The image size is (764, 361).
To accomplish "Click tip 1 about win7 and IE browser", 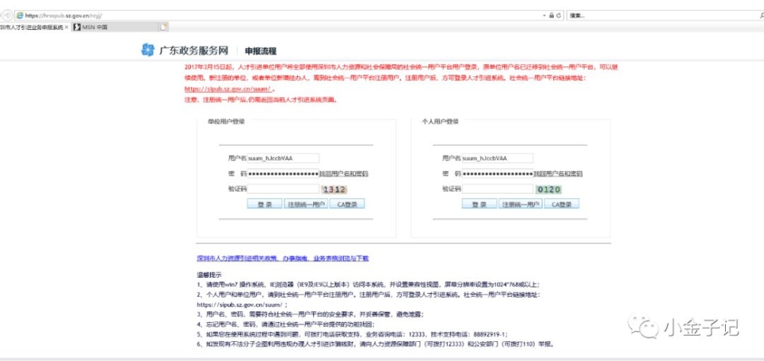I will click(x=368, y=285).
